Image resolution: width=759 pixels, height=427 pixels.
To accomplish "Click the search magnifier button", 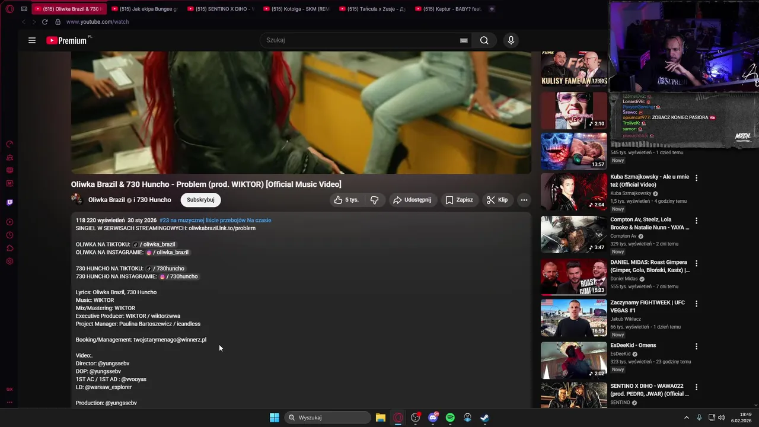I will (x=484, y=40).
